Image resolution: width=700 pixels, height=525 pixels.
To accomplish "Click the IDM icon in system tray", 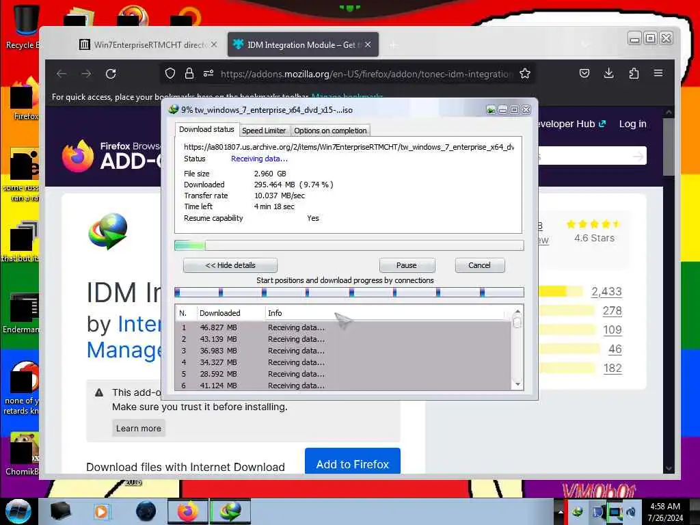I will click(x=577, y=511).
